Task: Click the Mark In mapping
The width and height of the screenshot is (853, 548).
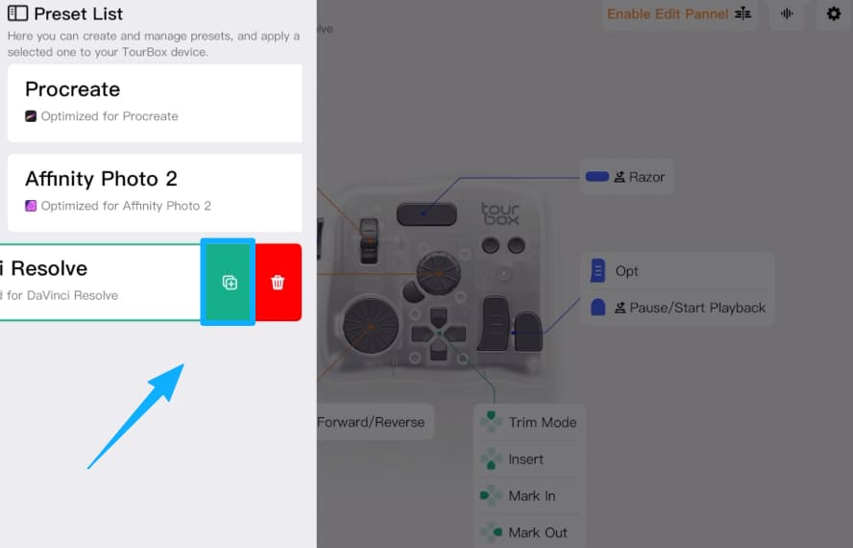Action: point(528,496)
